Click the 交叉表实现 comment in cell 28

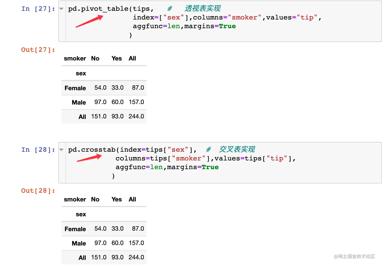pos(237,149)
